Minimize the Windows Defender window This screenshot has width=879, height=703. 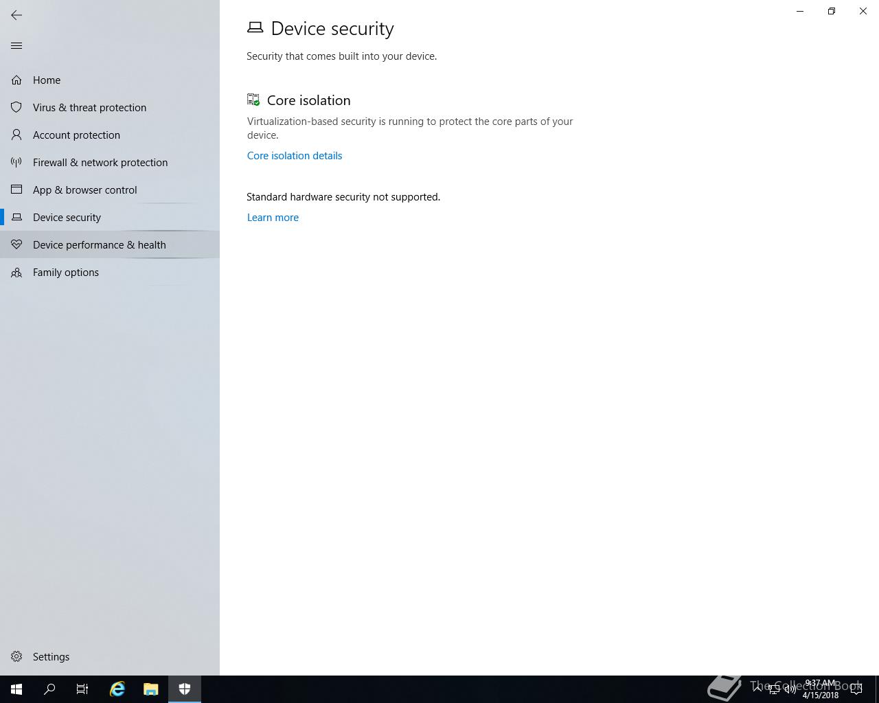[x=800, y=11]
